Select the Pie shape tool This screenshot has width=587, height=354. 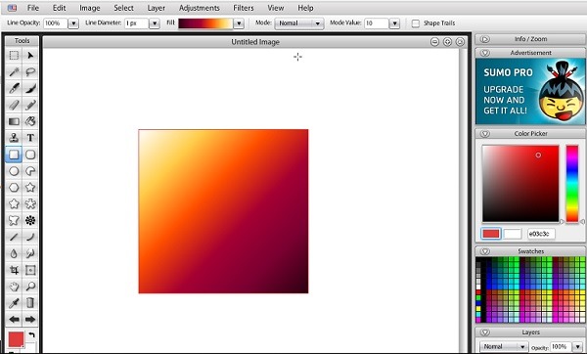[x=30, y=171]
